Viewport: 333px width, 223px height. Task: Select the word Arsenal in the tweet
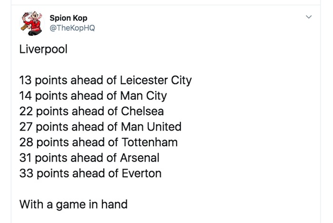139,158
